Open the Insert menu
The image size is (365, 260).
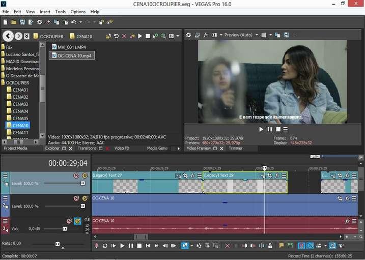[45, 11]
